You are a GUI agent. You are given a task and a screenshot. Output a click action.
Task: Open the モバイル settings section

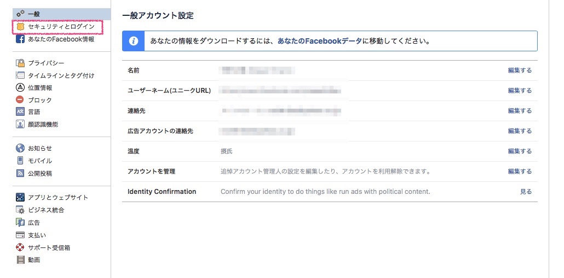pos(61,161)
